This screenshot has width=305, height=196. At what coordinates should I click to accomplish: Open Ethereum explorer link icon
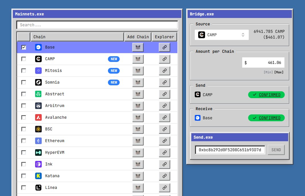(164, 141)
